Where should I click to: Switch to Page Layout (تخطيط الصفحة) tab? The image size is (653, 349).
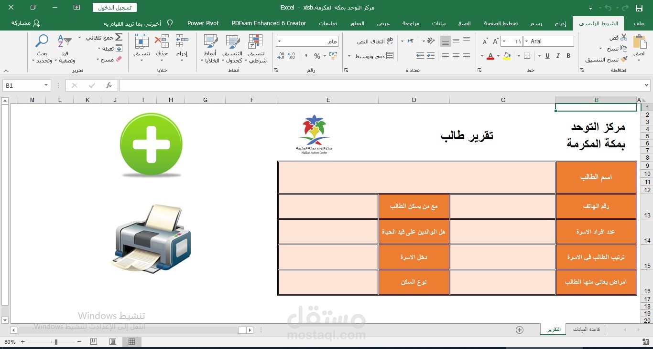click(x=501, y=23)
